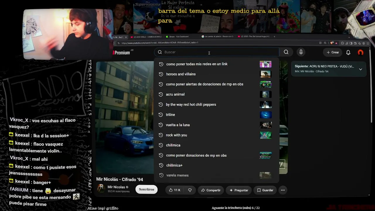Open the browser tab list dropdown

pos(349,37)
